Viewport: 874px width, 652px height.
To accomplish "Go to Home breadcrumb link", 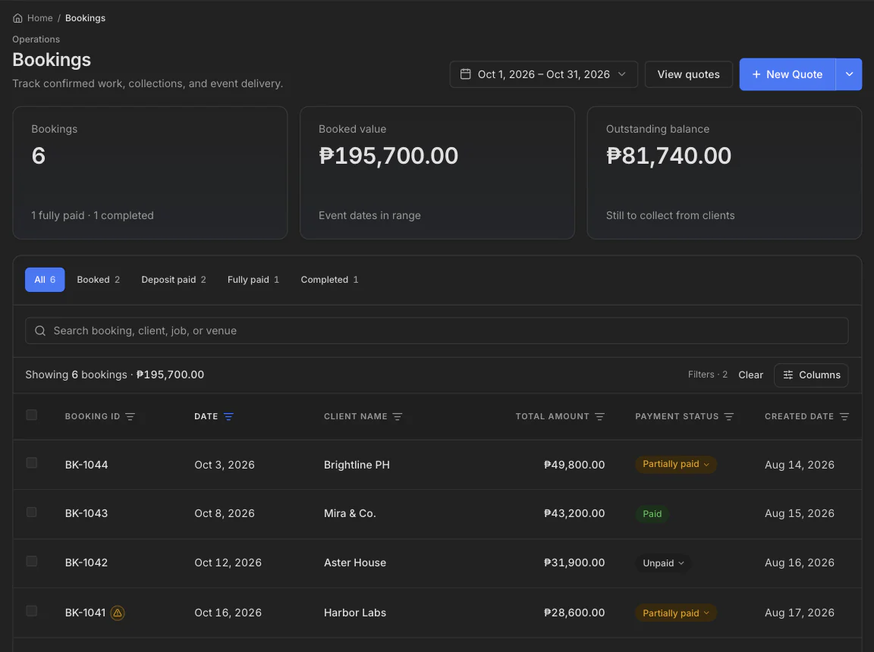I will pyautogui.click(x=39, y=18).
